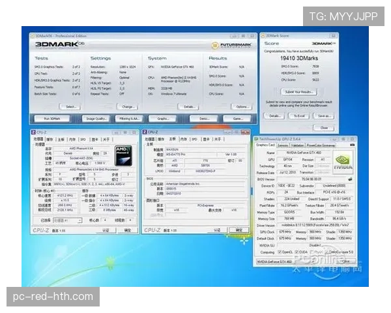Open the SPD tab in the left CPU-Z window
The width and height of the screenshot is (391, 313).
(x=83, y=140)
